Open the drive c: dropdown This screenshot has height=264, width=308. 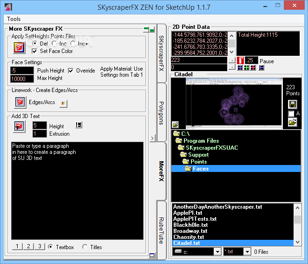click(x=217, y=252)
